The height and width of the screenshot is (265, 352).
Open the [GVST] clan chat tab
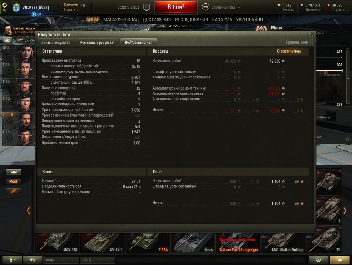97,260
